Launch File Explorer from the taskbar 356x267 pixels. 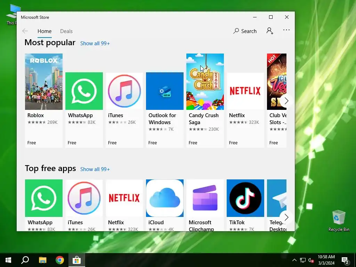pos(42,260)
